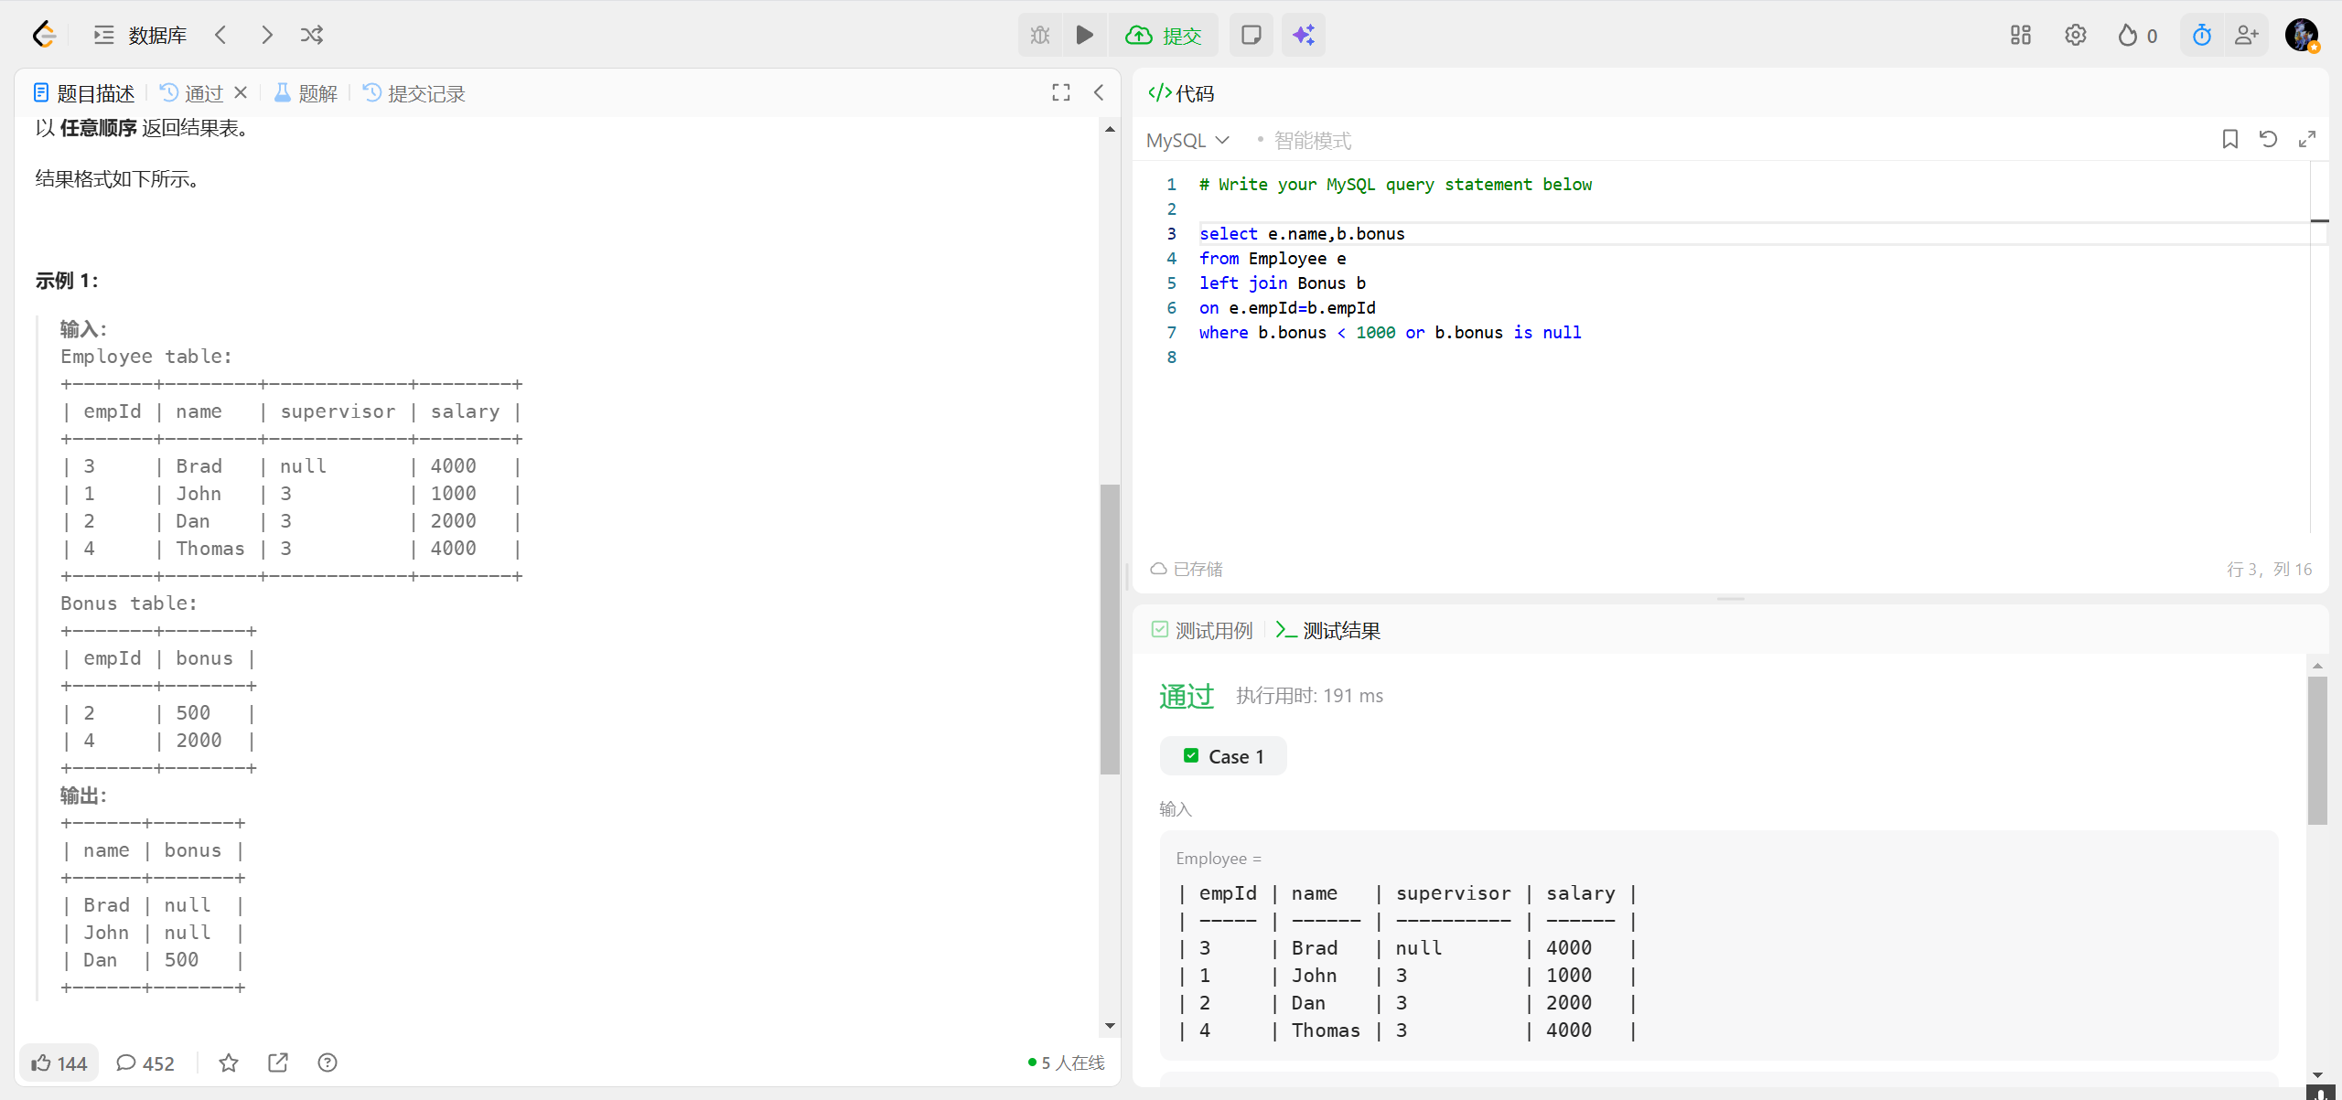Click the description panel vertical scrollbar
This screenshot has width=2342, height=1100.
tap(1110, 629)
